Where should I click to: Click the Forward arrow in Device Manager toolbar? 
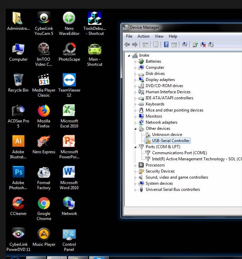(135, 45)
